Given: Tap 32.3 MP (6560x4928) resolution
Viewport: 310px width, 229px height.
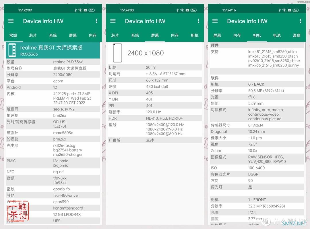Looking at the screenshot, I should click(266, 206).
